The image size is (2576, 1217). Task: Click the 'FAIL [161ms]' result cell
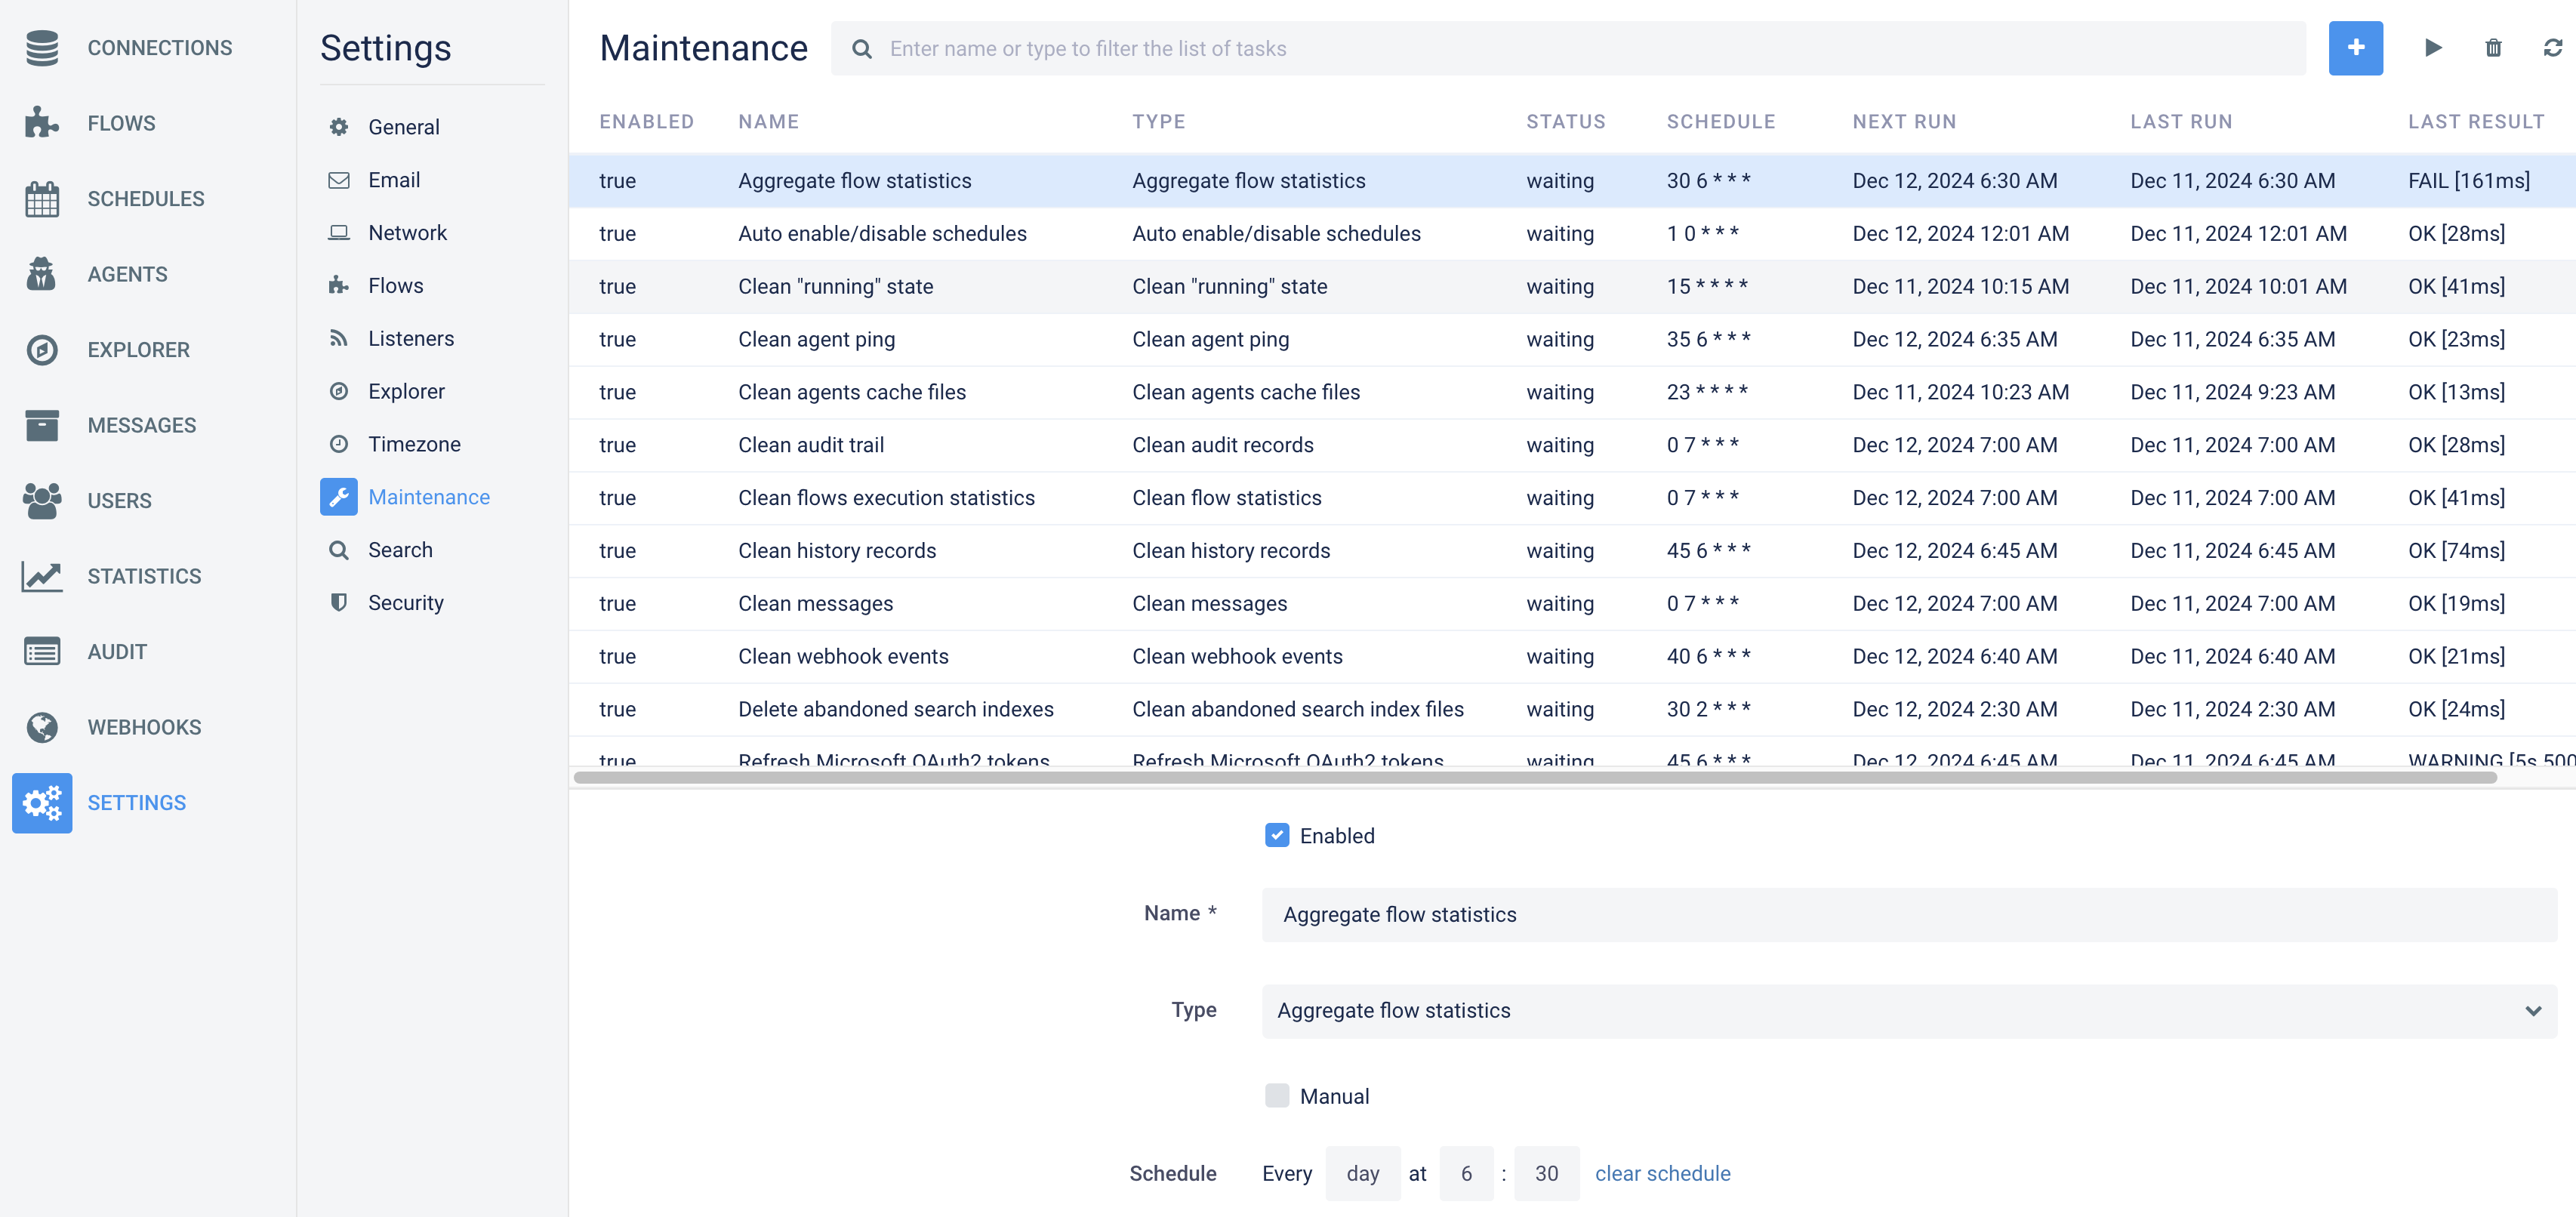(x=2469, y=181)
